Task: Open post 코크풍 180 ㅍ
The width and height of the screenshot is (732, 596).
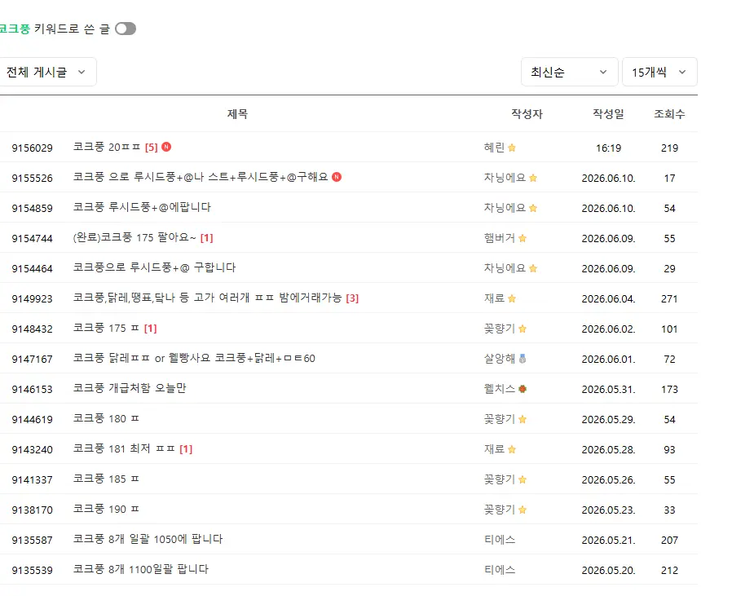Action: (x=106, y=418)
